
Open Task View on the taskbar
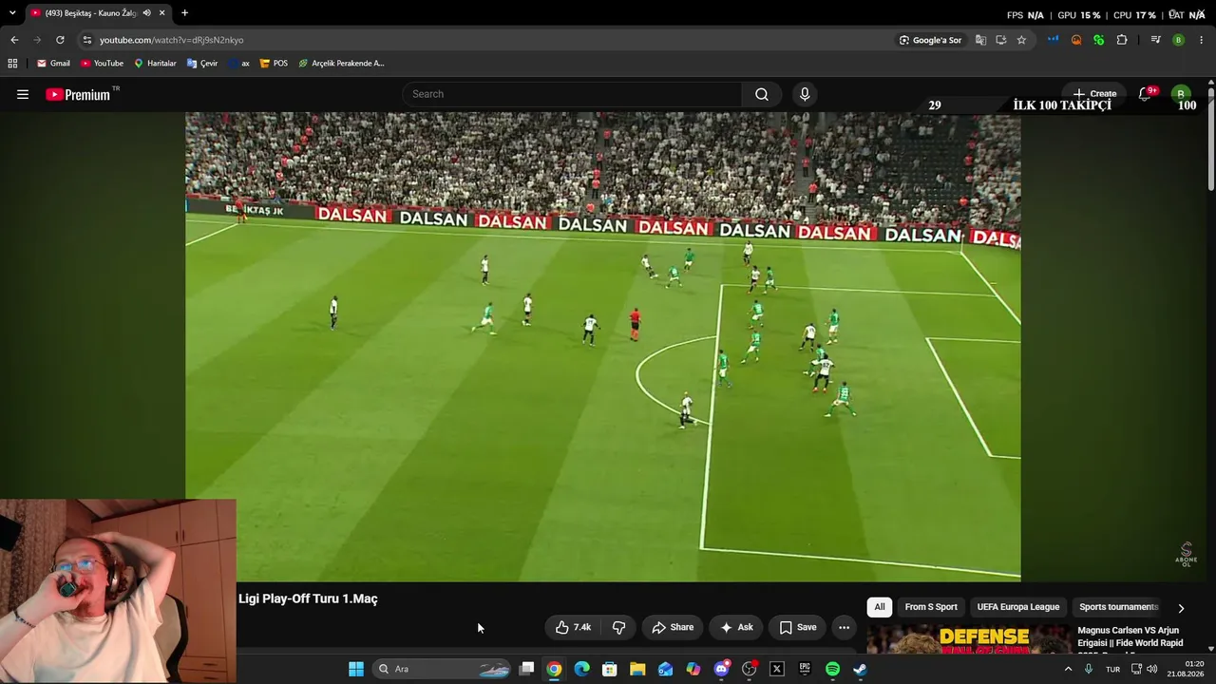coord(526,669)
